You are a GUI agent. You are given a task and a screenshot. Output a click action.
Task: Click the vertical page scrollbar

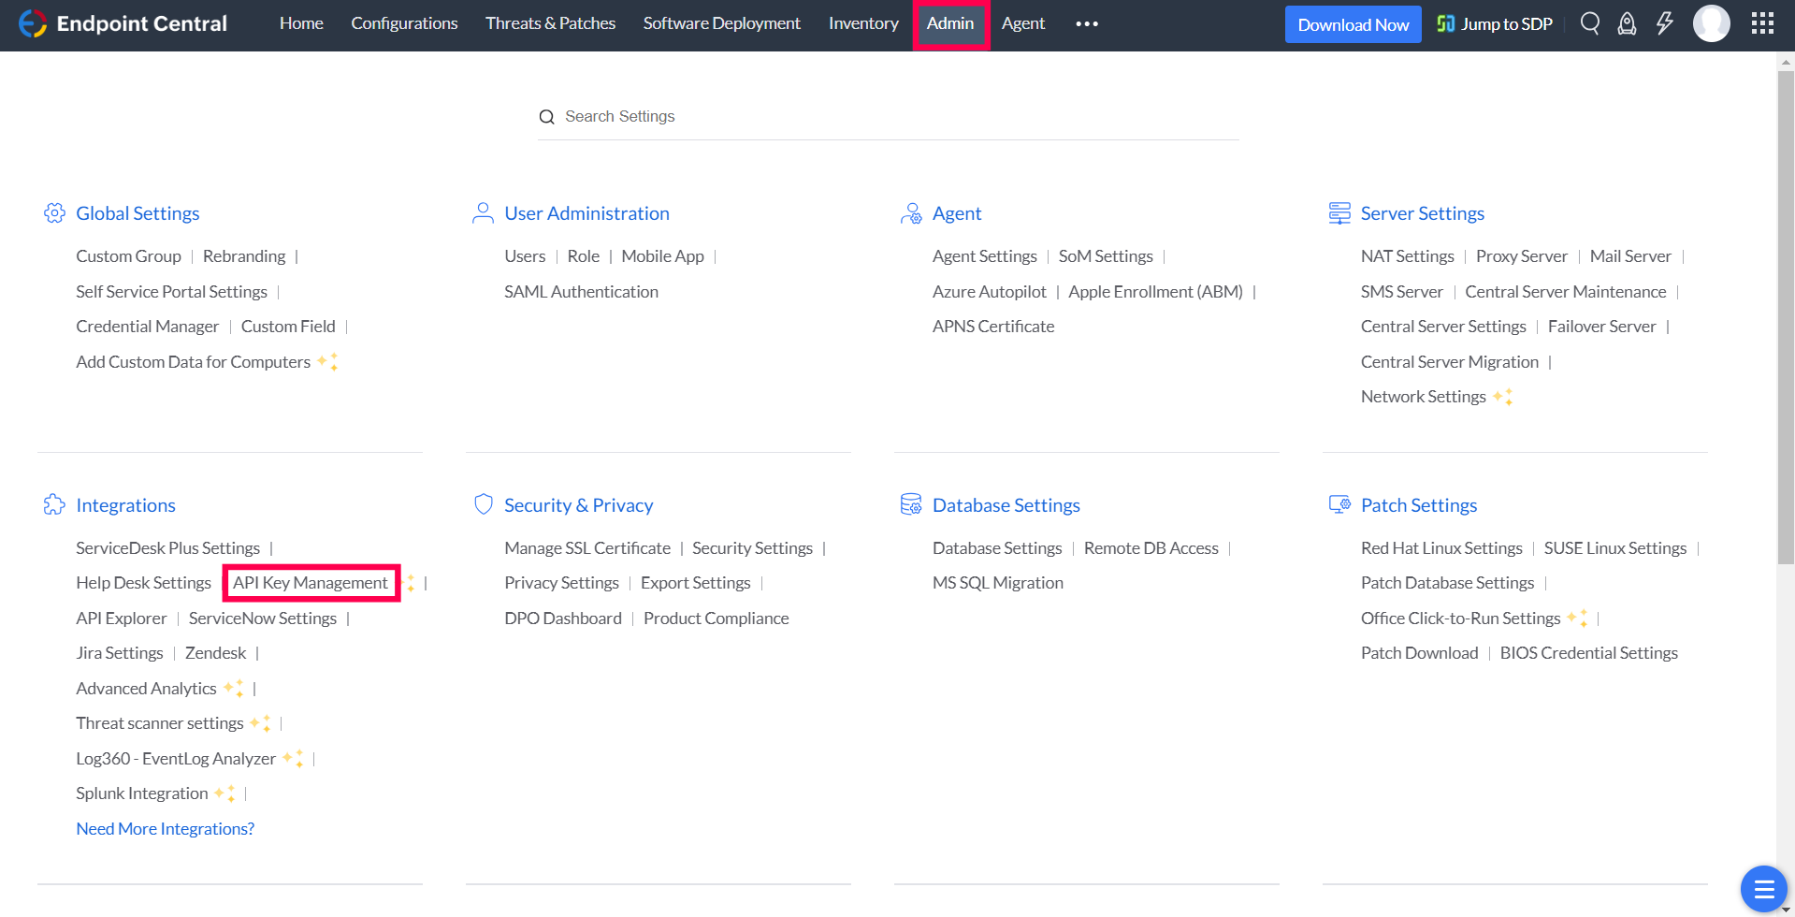(x=1785, y=318)
